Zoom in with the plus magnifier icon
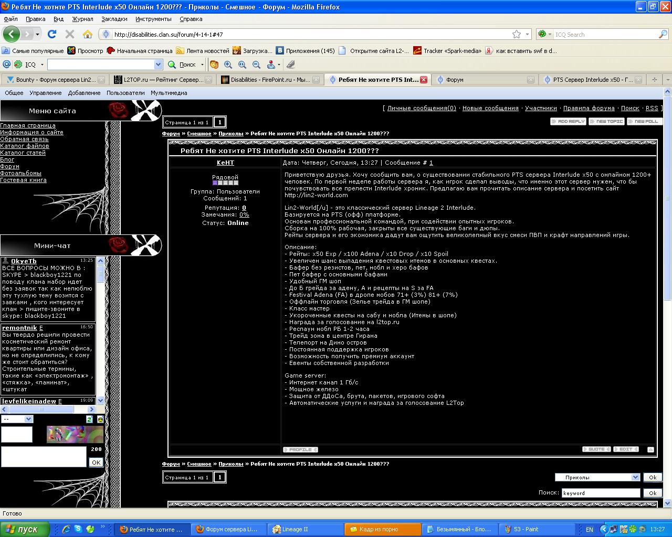 (228, 65)
